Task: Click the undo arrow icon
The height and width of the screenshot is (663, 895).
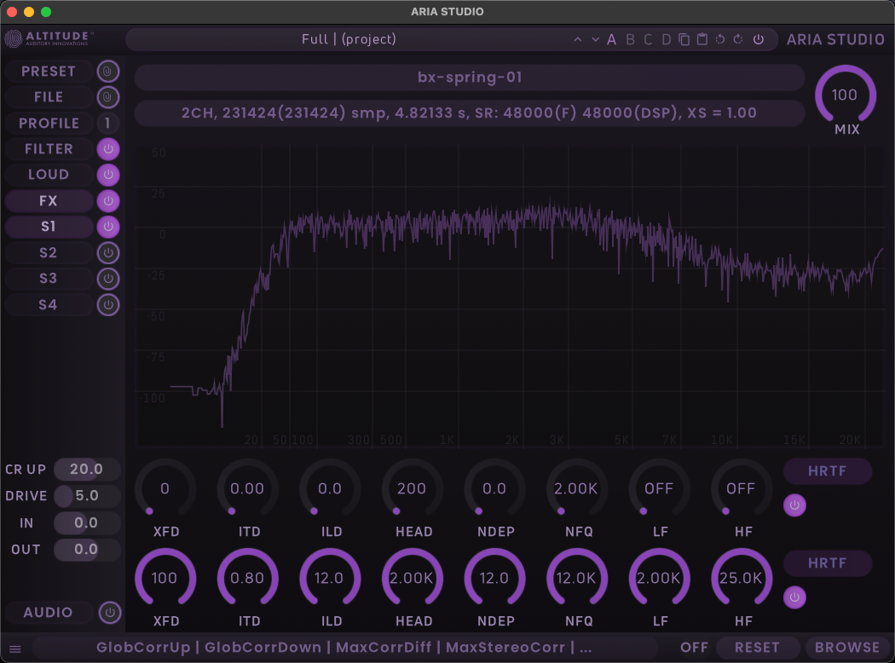Action: 720,39
